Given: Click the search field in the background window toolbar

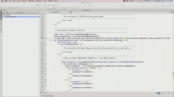Looking at the screenshot, I should point(161,5).
